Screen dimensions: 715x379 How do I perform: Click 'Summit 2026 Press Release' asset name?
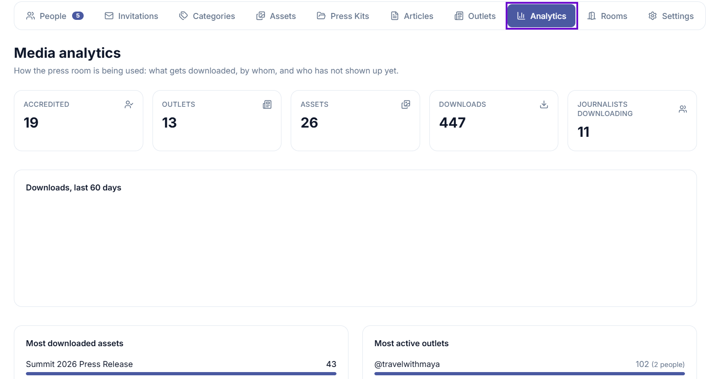click(x=79, y=364)
